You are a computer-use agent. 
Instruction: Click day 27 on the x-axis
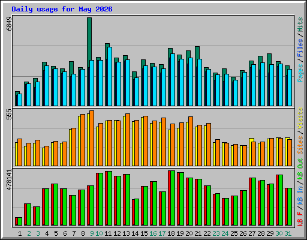pyautogui.click(x=252, y=233)
